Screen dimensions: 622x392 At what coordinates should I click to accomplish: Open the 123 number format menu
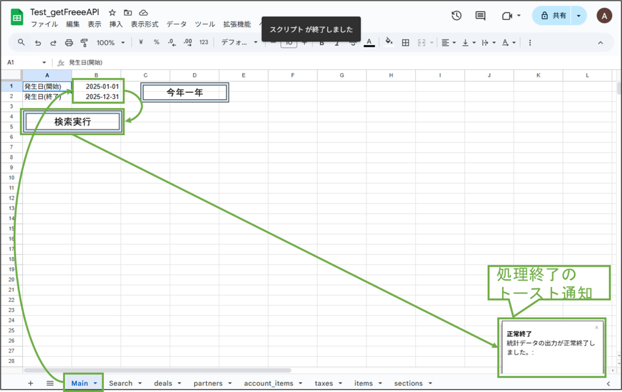[204, 42]
